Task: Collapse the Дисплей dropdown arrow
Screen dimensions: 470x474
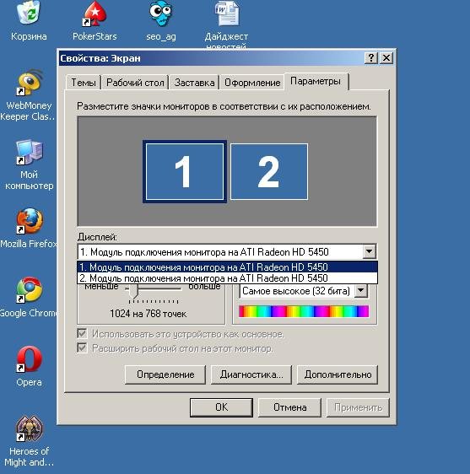Action: (370, 251)
